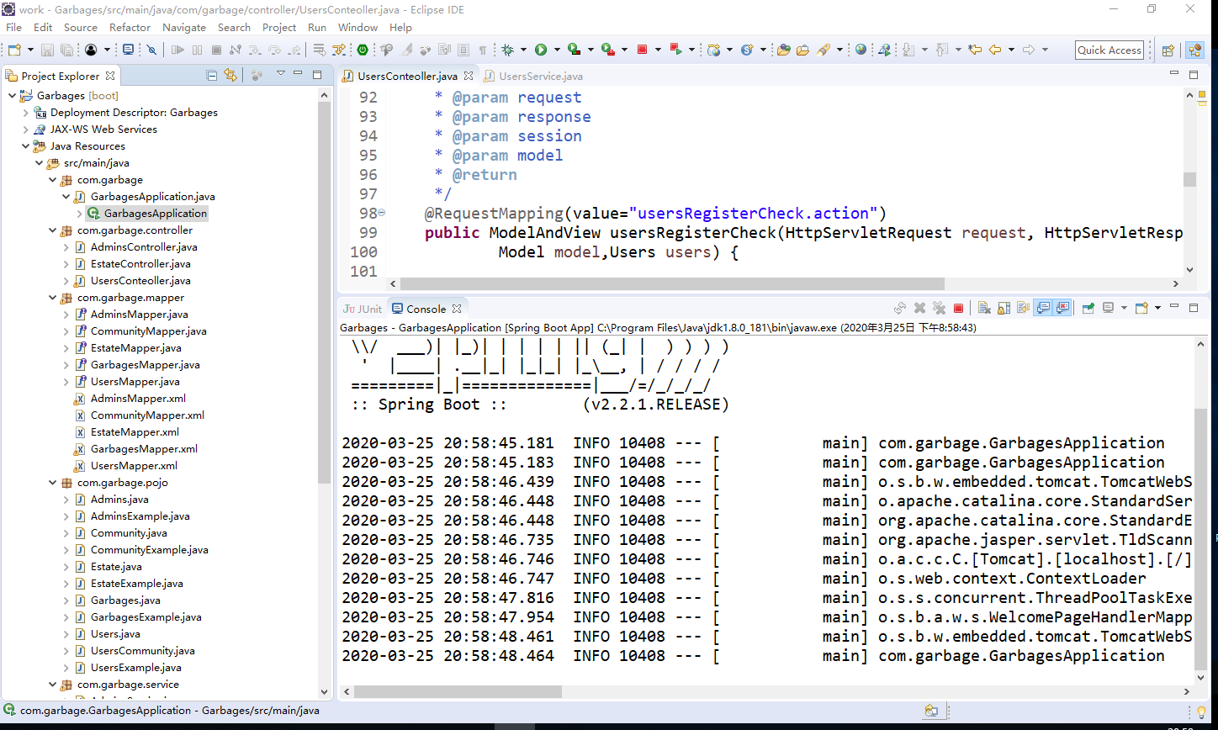Image resolution: width=1218 pixels, height=730 pixels.
Task: Open the Refactor menu
Action: click(130, 27)
